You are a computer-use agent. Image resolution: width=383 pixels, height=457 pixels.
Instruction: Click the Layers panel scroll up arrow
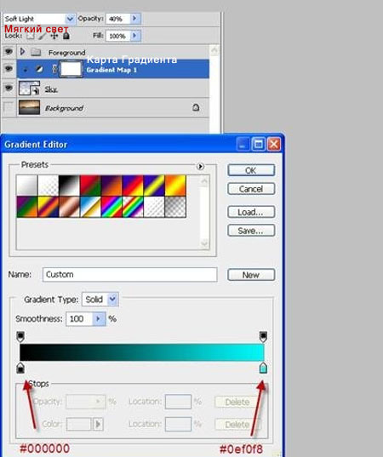pos(214,50)
